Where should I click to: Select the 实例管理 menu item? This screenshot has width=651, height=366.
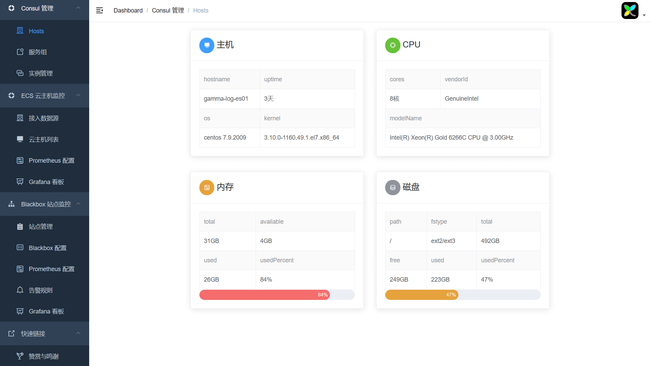[40, 73]
